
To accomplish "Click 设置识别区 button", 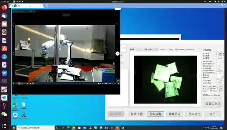I will [213, 104].
